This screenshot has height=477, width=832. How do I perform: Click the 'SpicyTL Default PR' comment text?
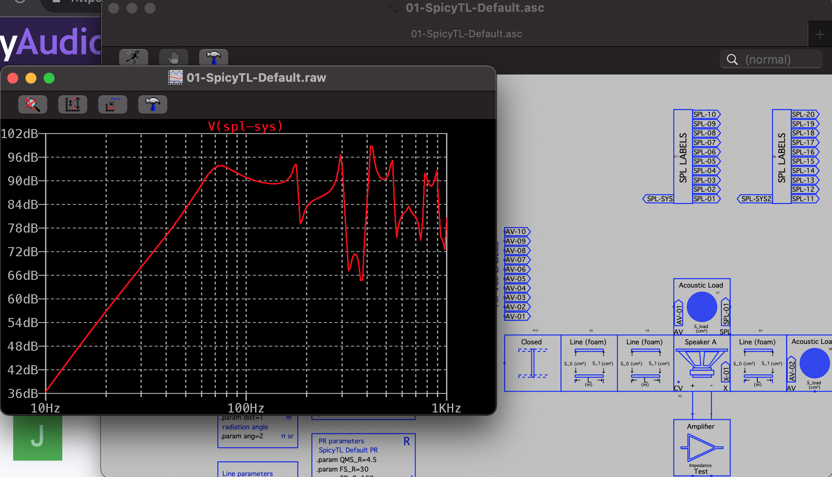348,450
